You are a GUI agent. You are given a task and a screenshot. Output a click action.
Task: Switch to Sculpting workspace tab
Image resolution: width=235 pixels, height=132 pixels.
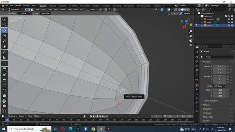[x=62, y=6]
